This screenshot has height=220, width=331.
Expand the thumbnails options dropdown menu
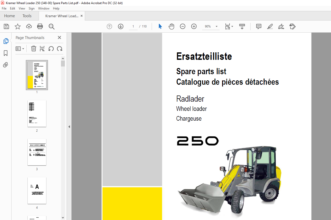pos(20,49)
